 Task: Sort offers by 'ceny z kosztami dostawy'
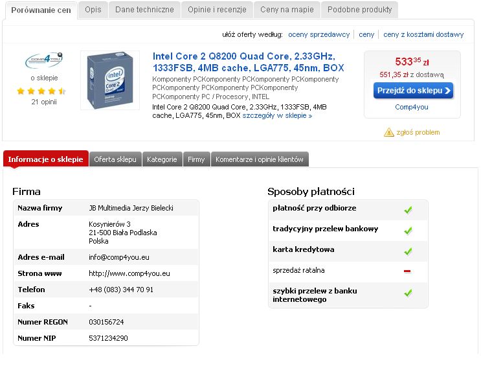(x=423, y=34)
